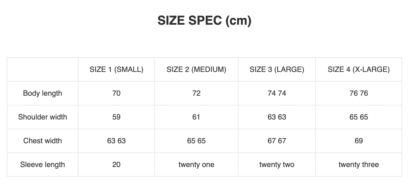This screenshot has height=184, width=409.
Task: Select the small chest width cell 63 63
Action: [x=116, y=141]
